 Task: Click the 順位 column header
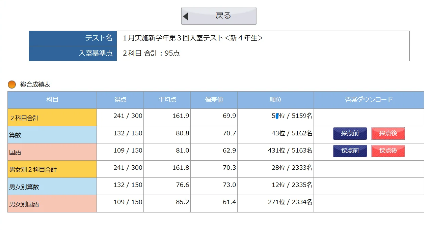click(x=275, y=100)
